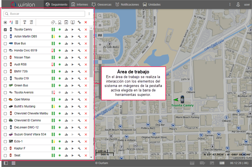The width and height of the screenshot is (252, 167).
Task: Switch to the Seguimiento tab
Action: tap(57, 4)
